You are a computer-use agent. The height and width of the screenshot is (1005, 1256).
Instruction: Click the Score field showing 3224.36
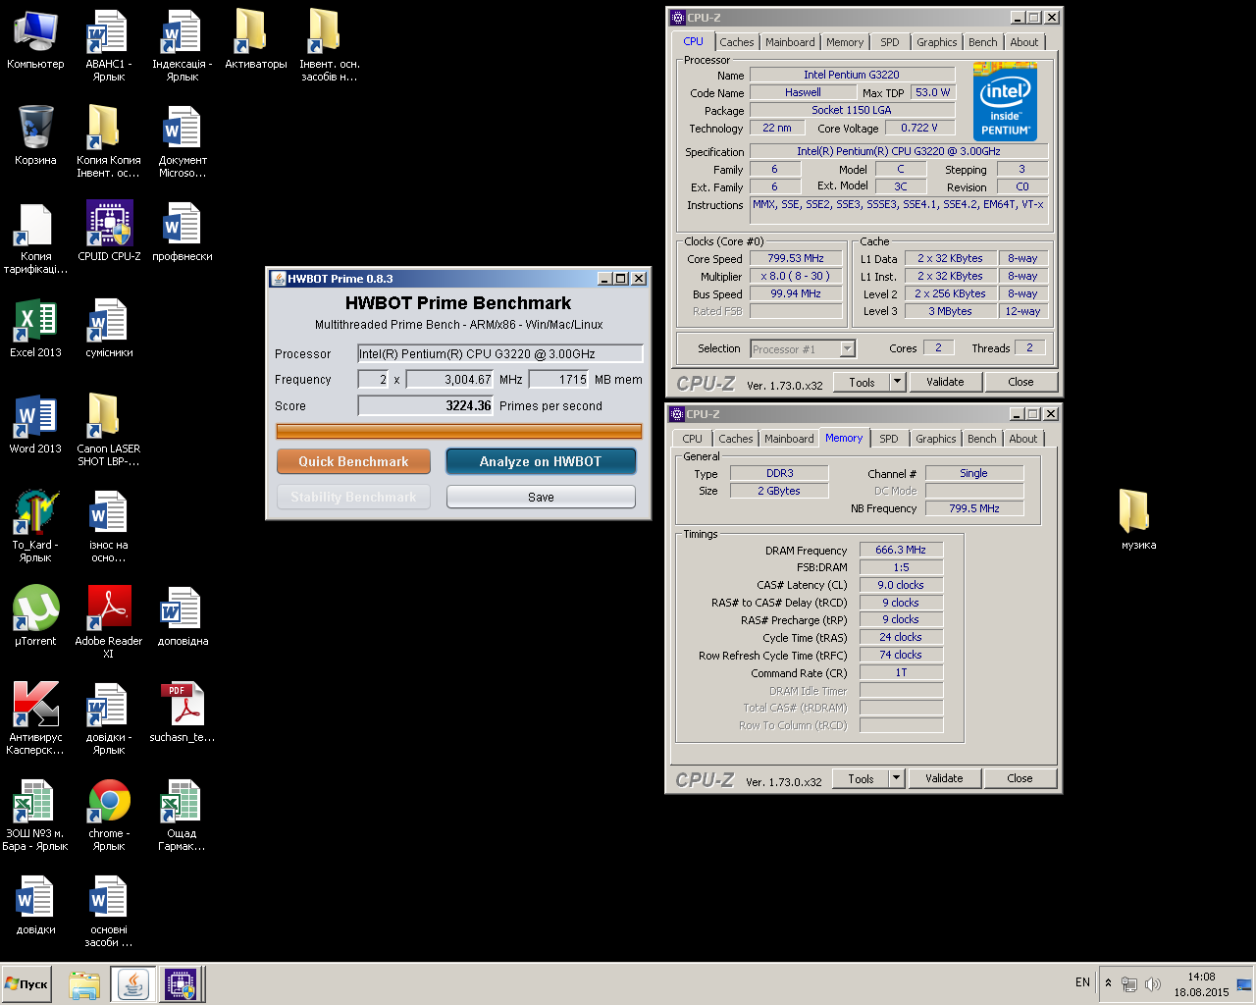425,406
